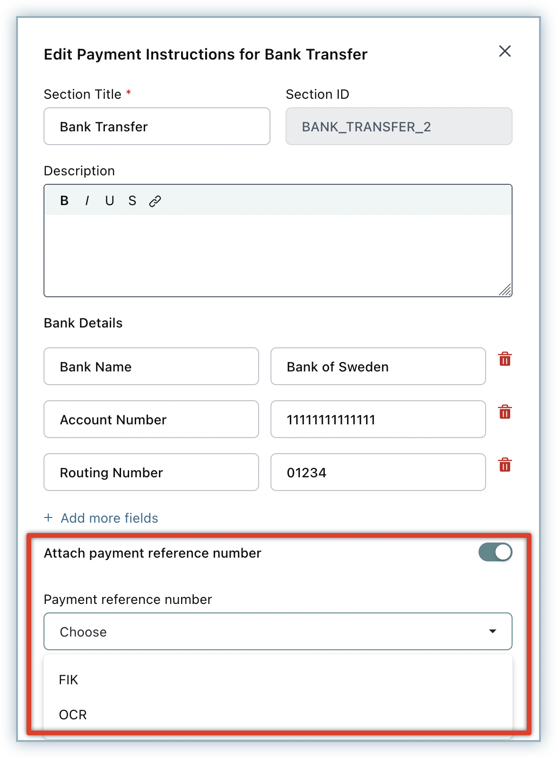Delete the Bank Name row
The image size is (557, 758).
[x=505, y=359]
